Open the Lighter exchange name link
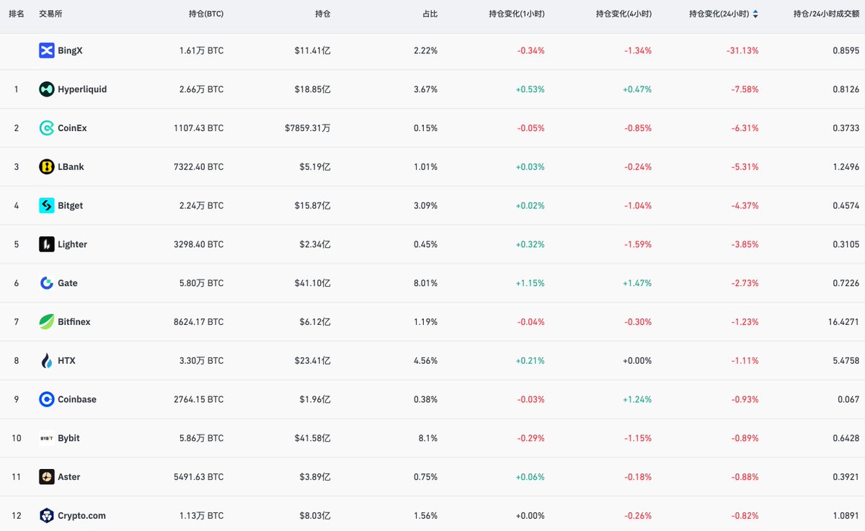 coord(72,244)
